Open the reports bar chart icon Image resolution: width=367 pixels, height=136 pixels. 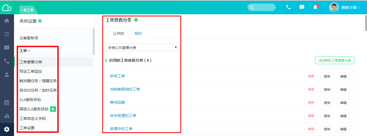click(x=7, y=116)
